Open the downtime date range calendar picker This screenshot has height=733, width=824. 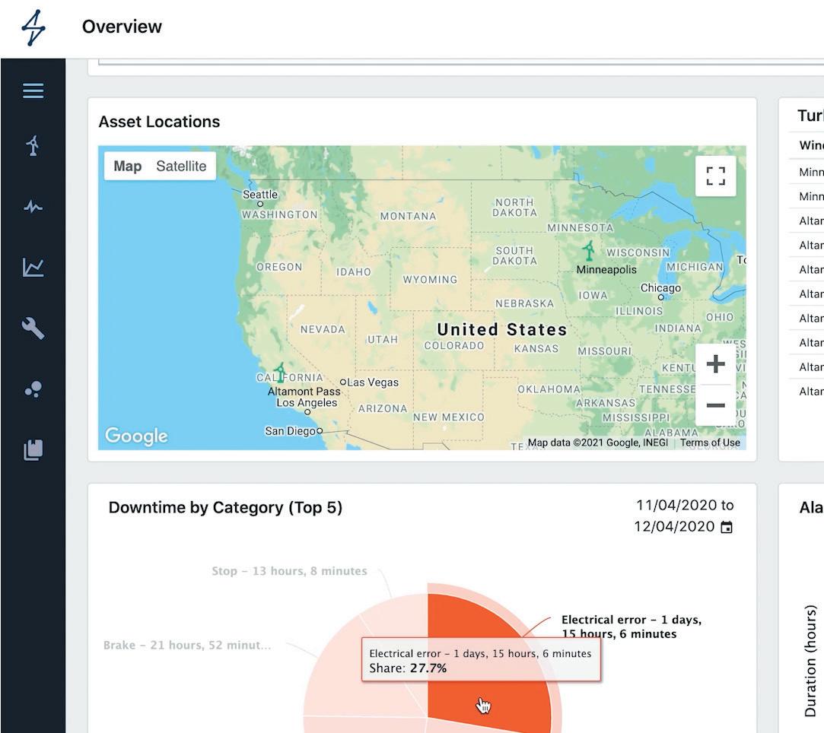click(x=727, y=527)
